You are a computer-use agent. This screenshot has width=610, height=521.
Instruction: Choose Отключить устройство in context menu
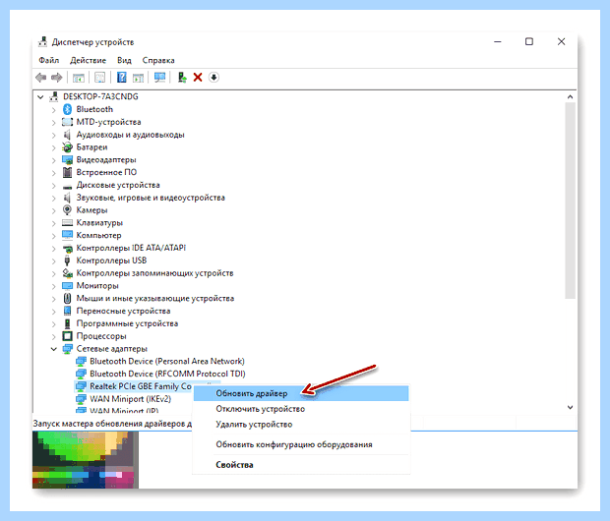[x=301, y=409]
